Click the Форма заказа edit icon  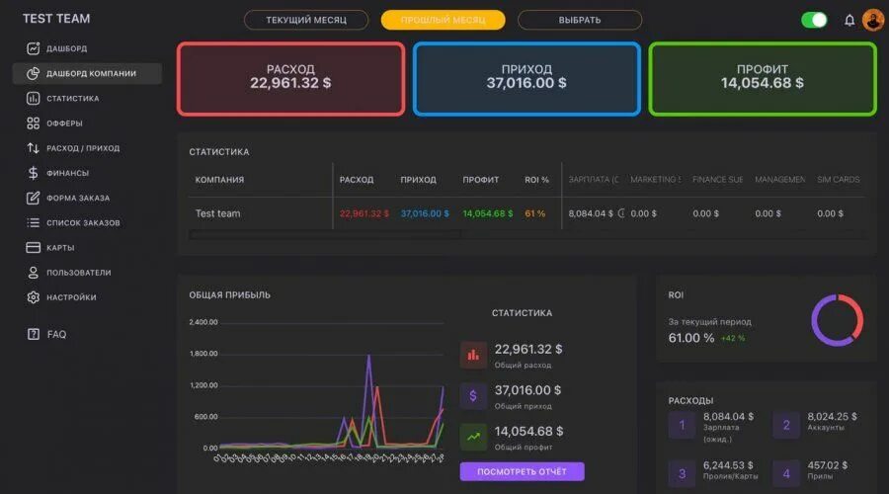coord(33,198)
